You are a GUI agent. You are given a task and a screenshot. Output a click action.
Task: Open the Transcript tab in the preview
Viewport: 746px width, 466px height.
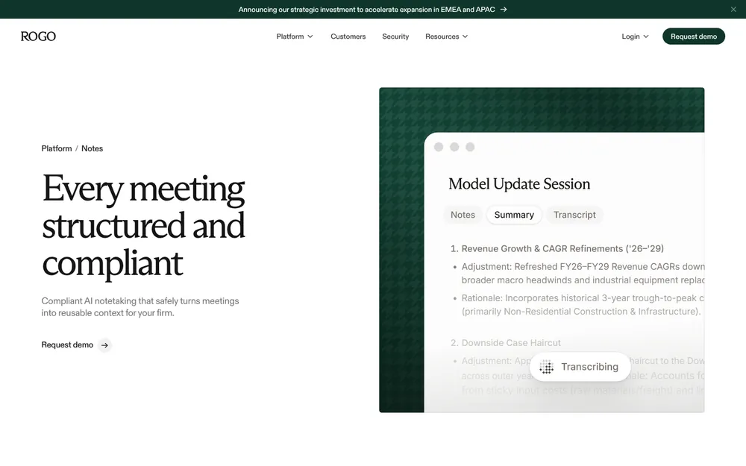coord(574,215)
